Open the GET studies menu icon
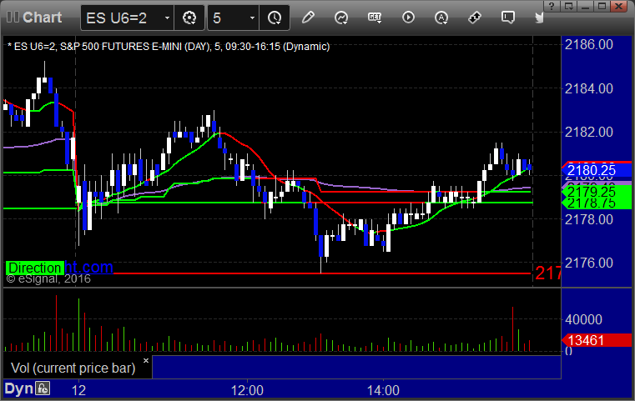Image resolution: width=635 pixels, height=401 pixels. [x=375, y=18]
